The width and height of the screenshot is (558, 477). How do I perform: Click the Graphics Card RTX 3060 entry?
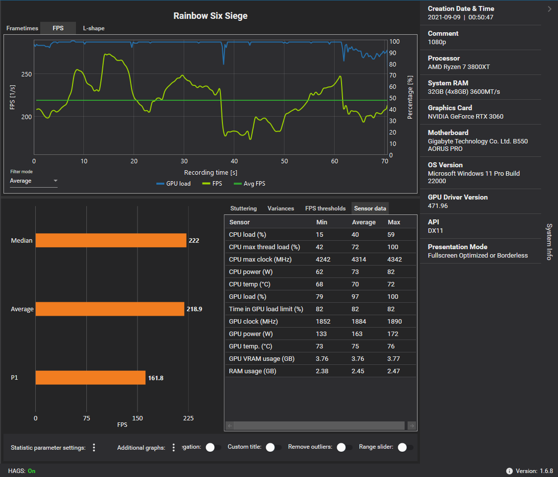(481, 112)
